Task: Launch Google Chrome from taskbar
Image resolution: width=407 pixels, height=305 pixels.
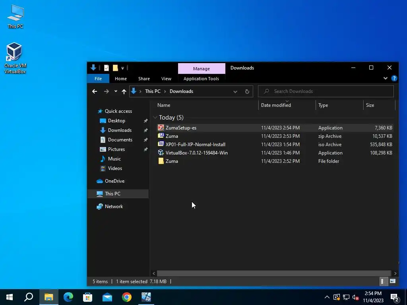Action: (x=127, y=297)
